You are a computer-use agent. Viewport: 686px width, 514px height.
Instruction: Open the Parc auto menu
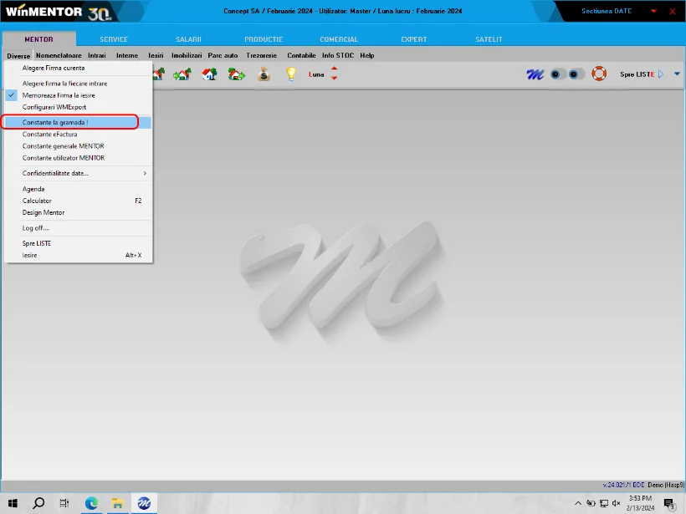(x=223, y=55)
